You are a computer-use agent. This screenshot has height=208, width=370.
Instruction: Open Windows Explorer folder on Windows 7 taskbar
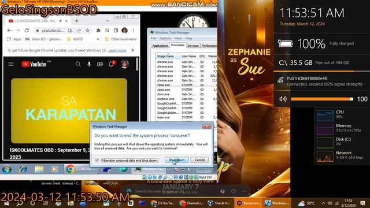click(39, 169)
